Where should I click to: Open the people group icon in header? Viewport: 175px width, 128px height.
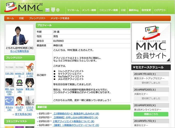tap(53, 10)
